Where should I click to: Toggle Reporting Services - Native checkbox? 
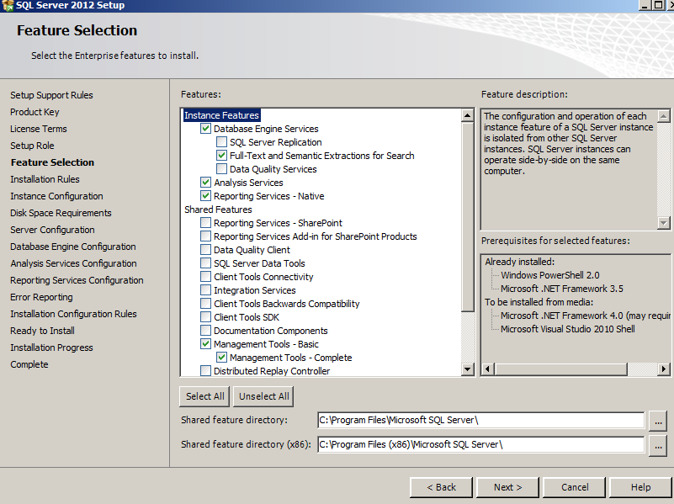pyautogui.click(x=205, y=196)
